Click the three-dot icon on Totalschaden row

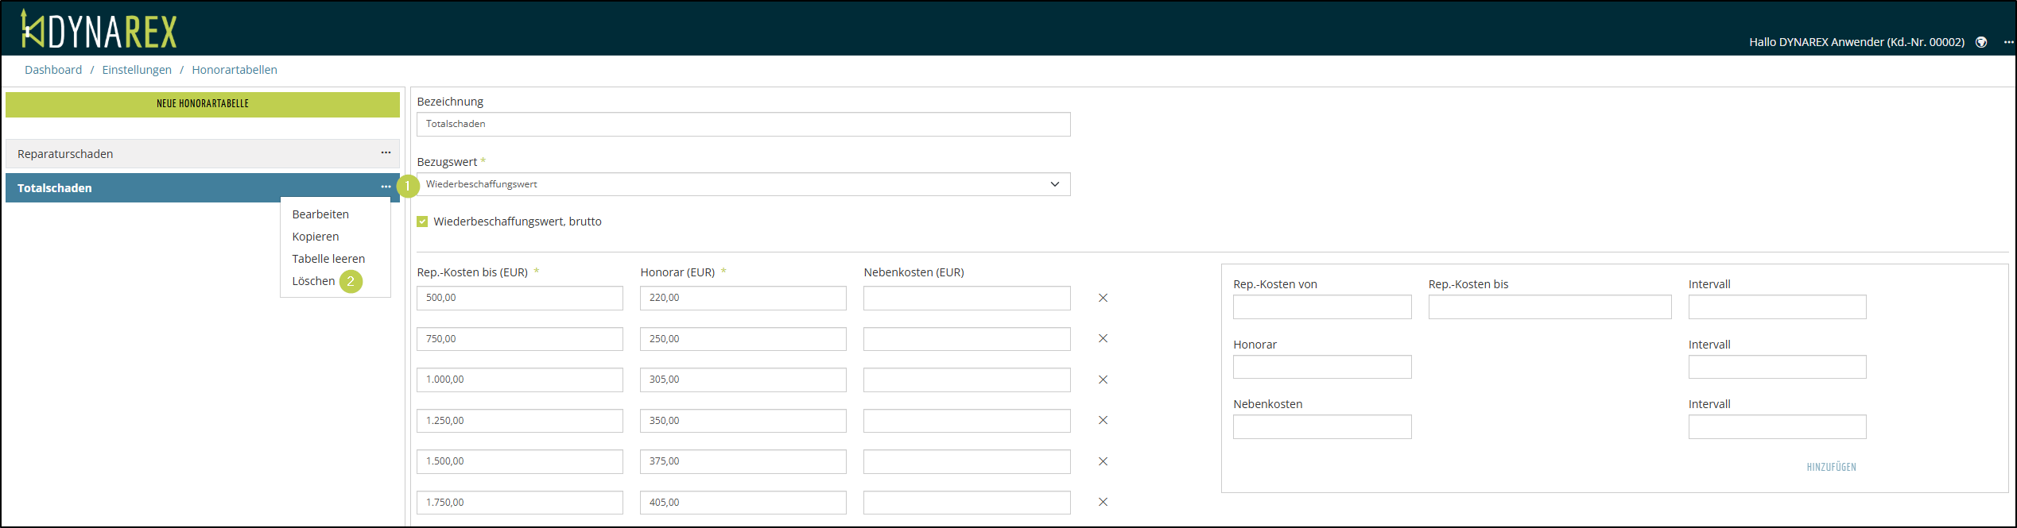click(386, 187)
